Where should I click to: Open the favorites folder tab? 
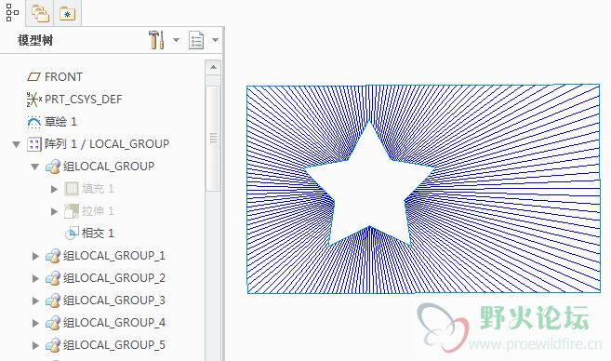[x=67, y=14]
